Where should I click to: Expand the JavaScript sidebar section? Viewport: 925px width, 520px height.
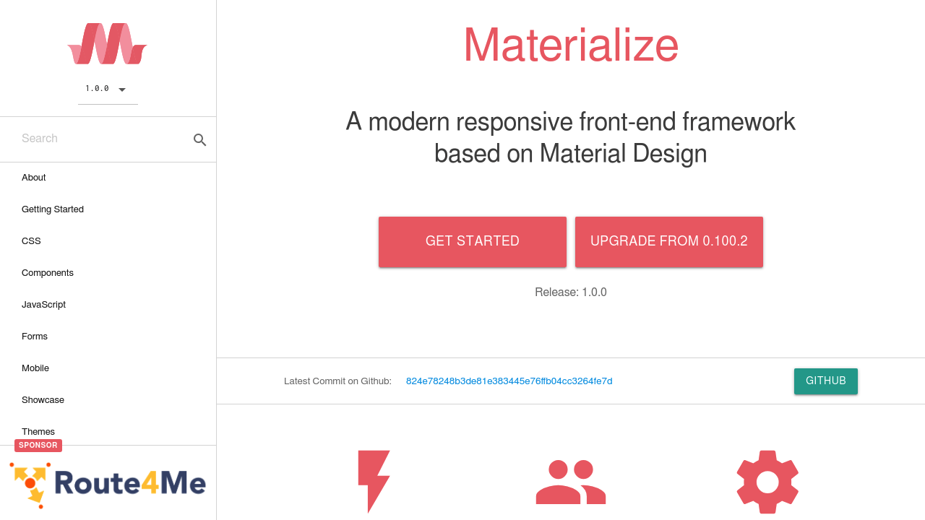(43, 305)
